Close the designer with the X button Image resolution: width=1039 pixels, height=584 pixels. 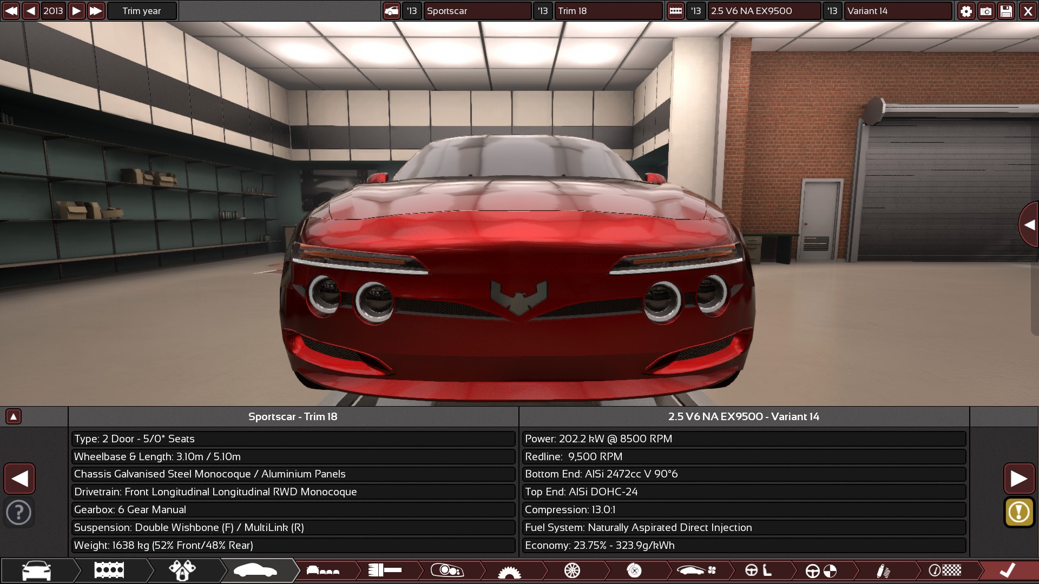click(x=1028, y=11)
